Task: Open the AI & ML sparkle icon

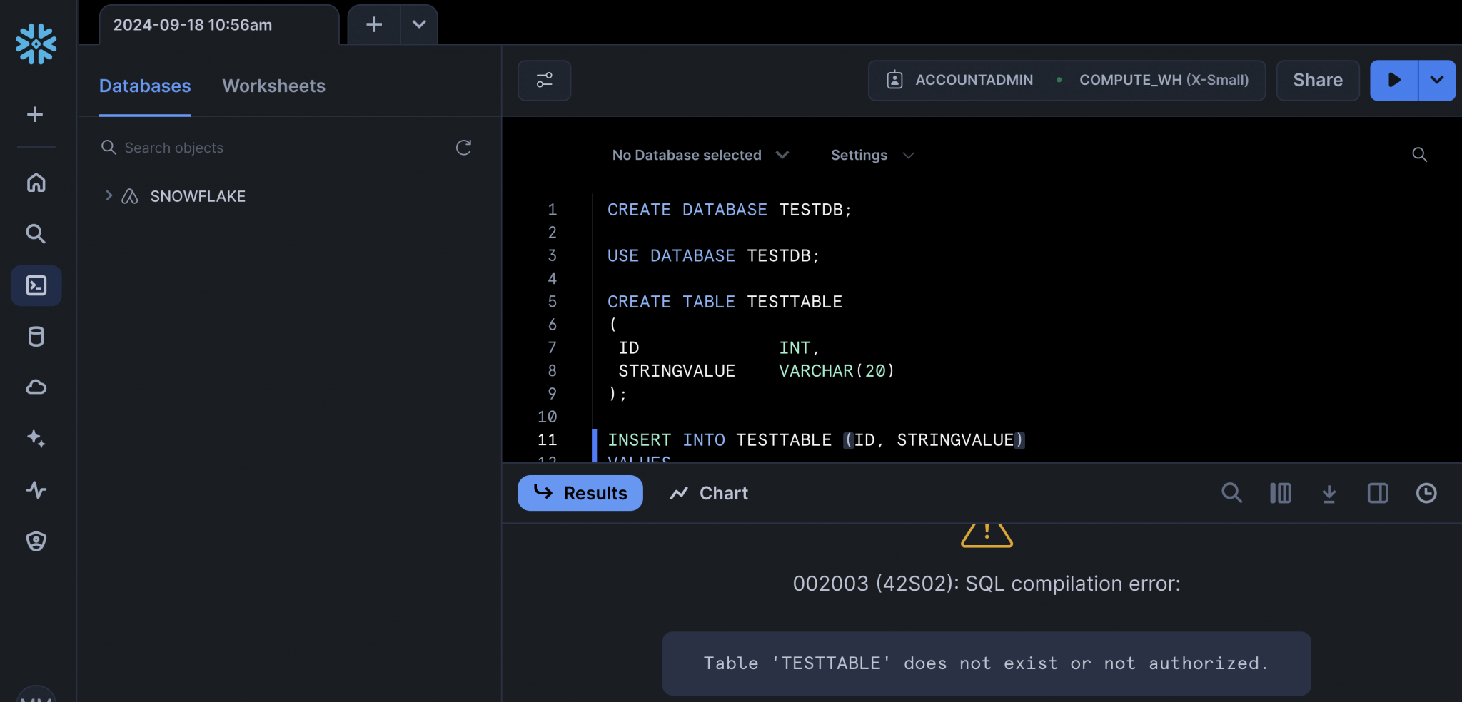Action: 36,439
